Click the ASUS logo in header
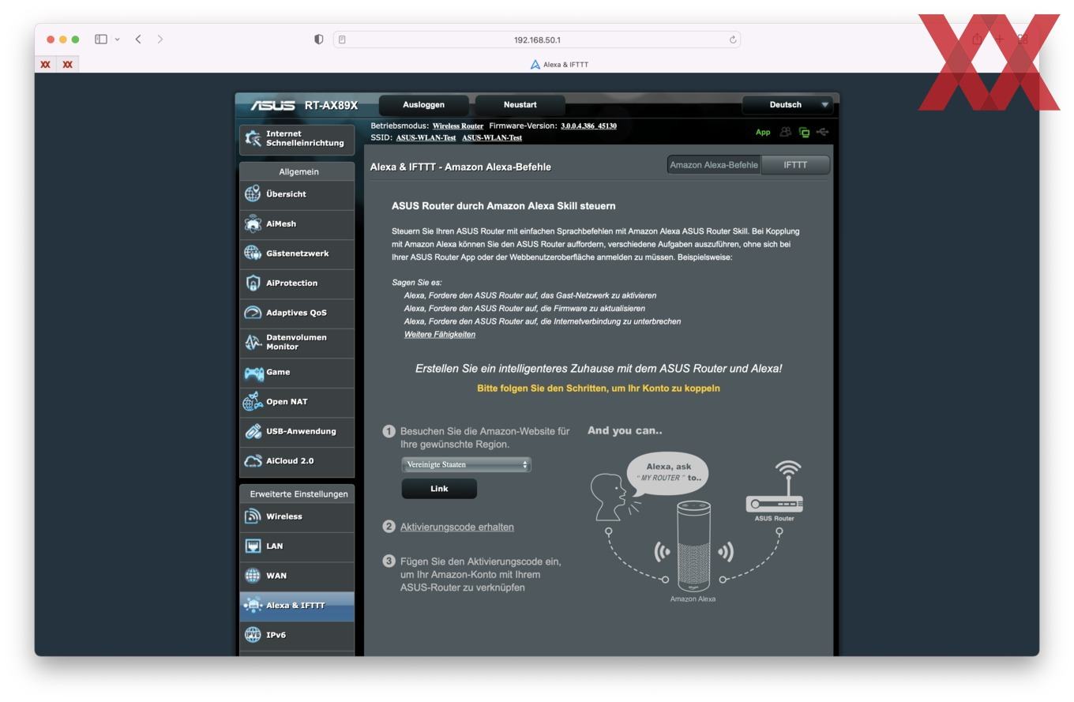Image resolution: width=1074 pixels, height=702 pixels. 272,105
